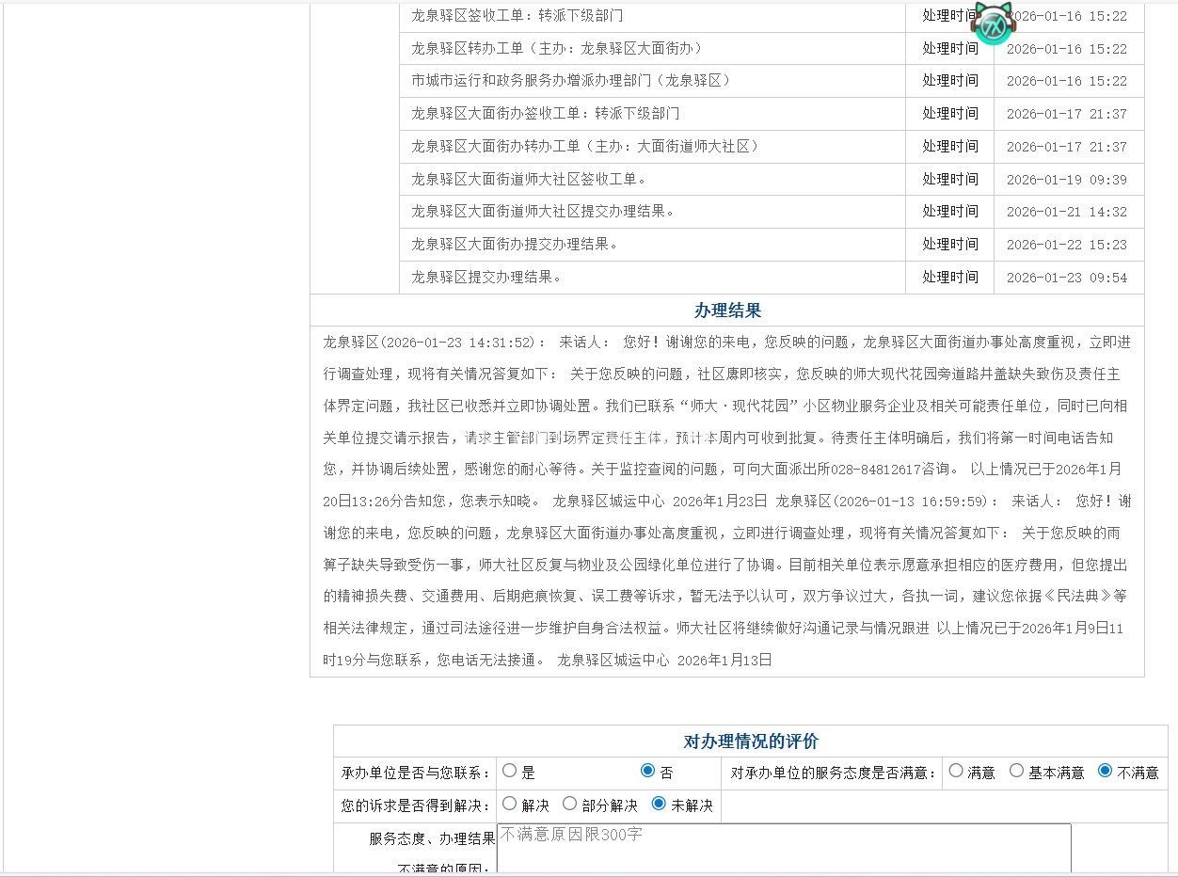
Task: Choose '不满意' for service attitude
Action: click(x=1105, y=771)
